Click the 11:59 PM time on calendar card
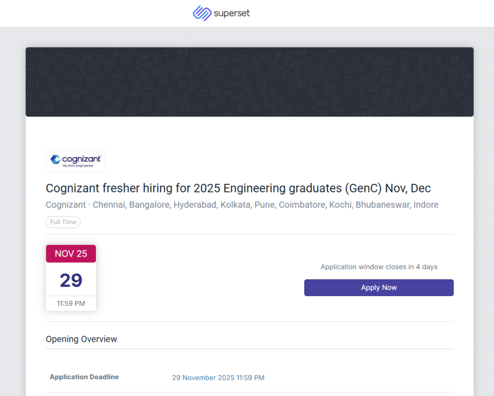 tap(71, 303)
